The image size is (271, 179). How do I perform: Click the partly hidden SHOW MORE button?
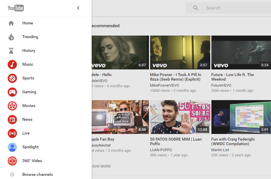click(101, 166)
